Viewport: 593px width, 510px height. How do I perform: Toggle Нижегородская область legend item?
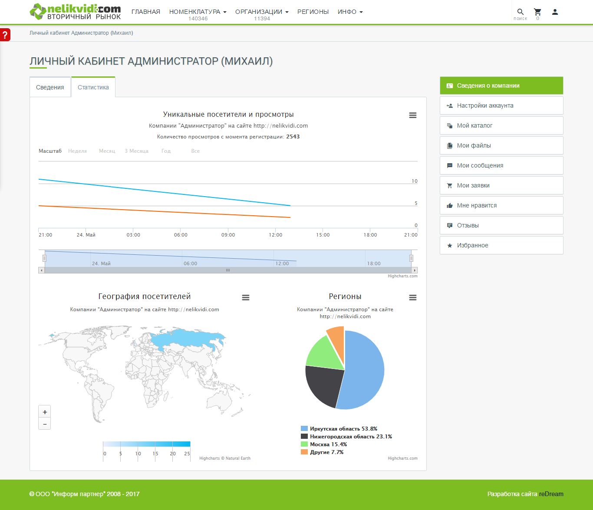(346, 437)
